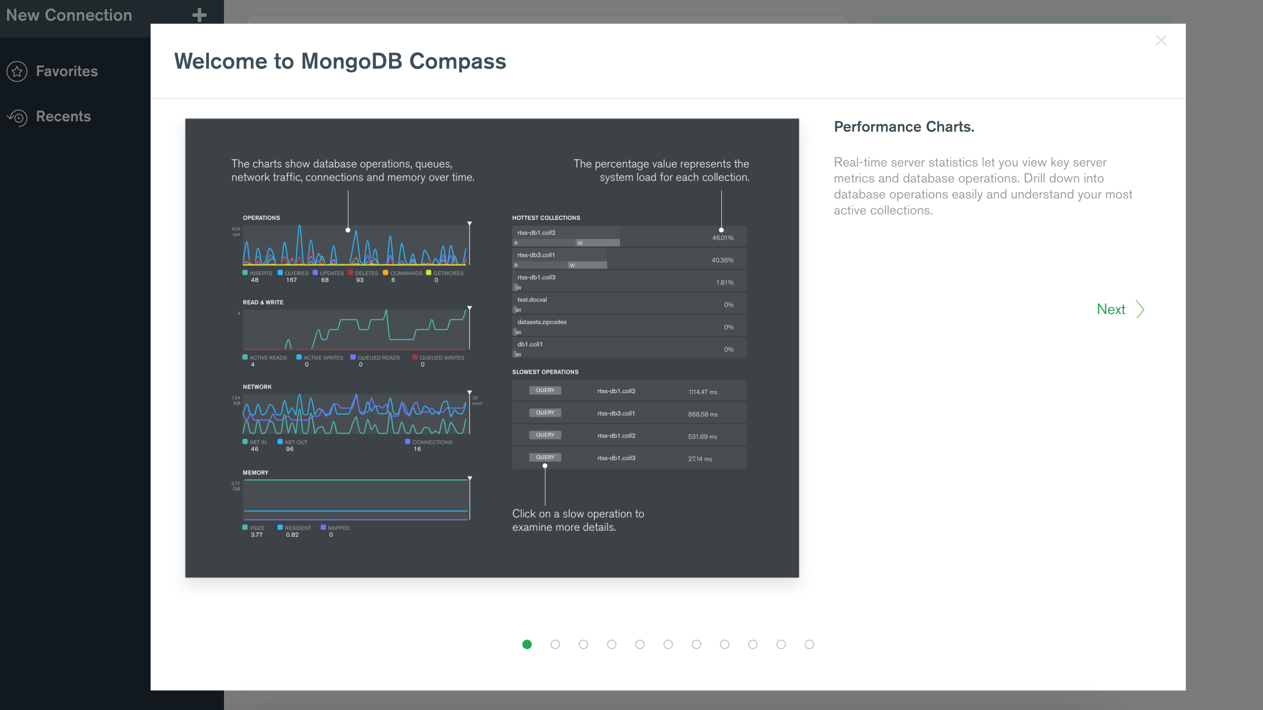Click the first QUERY badge in Slowest Operations
The height and width of the screenshot is (710, 1263).
coord(545,391)
